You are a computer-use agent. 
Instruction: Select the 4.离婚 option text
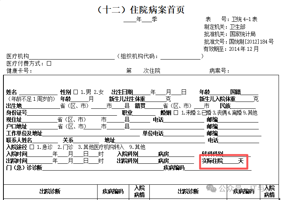[235, 113]
